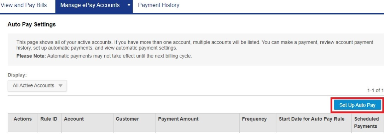Expand the Manage ePay Accounts dropdown arrow
The width and height of the screenshot is (385, 134).
pos(129,5)
